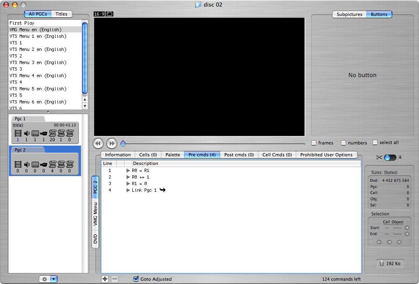The image size is (419, 284).
Task: Click the remove command minus button
Action: coord(115,279)
